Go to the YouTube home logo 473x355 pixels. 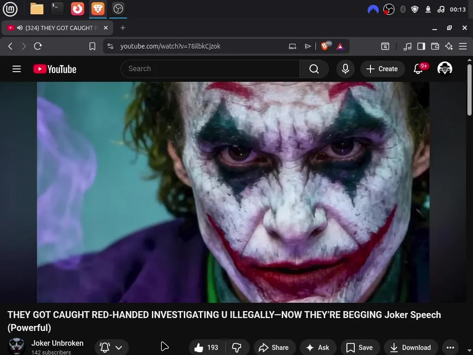click(55, 69)
